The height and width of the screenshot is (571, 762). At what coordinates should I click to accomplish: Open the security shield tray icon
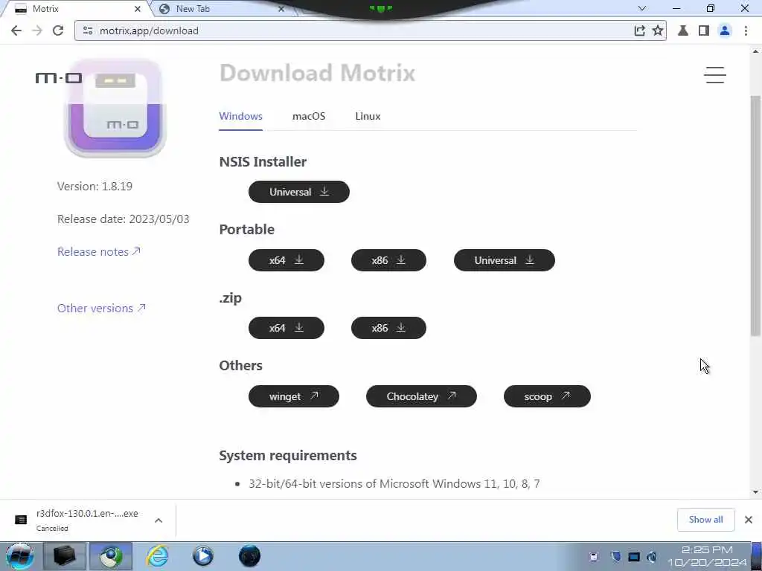pyautogui.click(x=615, y=557)
